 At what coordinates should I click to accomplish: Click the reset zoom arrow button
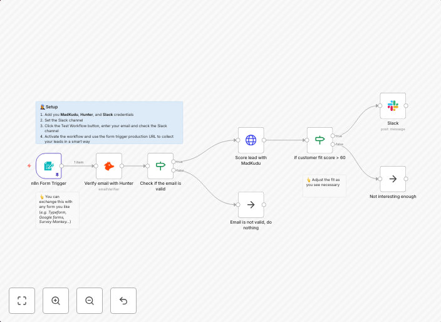pyautogui.click(x=123, y=301)
